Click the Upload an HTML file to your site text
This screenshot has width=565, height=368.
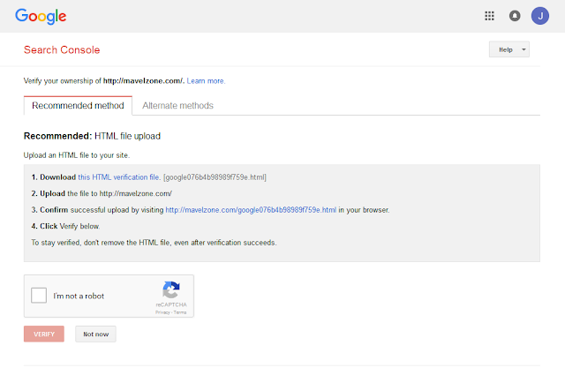click(x=77, y=155)
